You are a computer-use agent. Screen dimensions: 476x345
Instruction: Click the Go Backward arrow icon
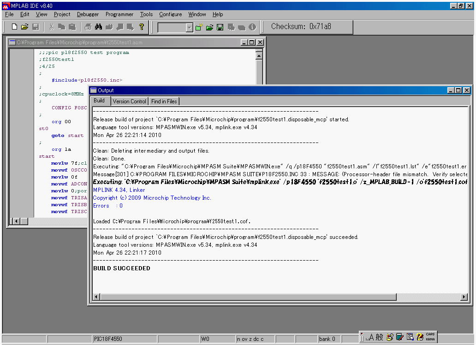(x=120, y=27)
